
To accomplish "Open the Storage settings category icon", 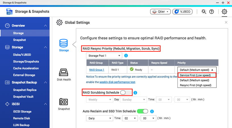I will pyautogui.click(x=64, y=44).
